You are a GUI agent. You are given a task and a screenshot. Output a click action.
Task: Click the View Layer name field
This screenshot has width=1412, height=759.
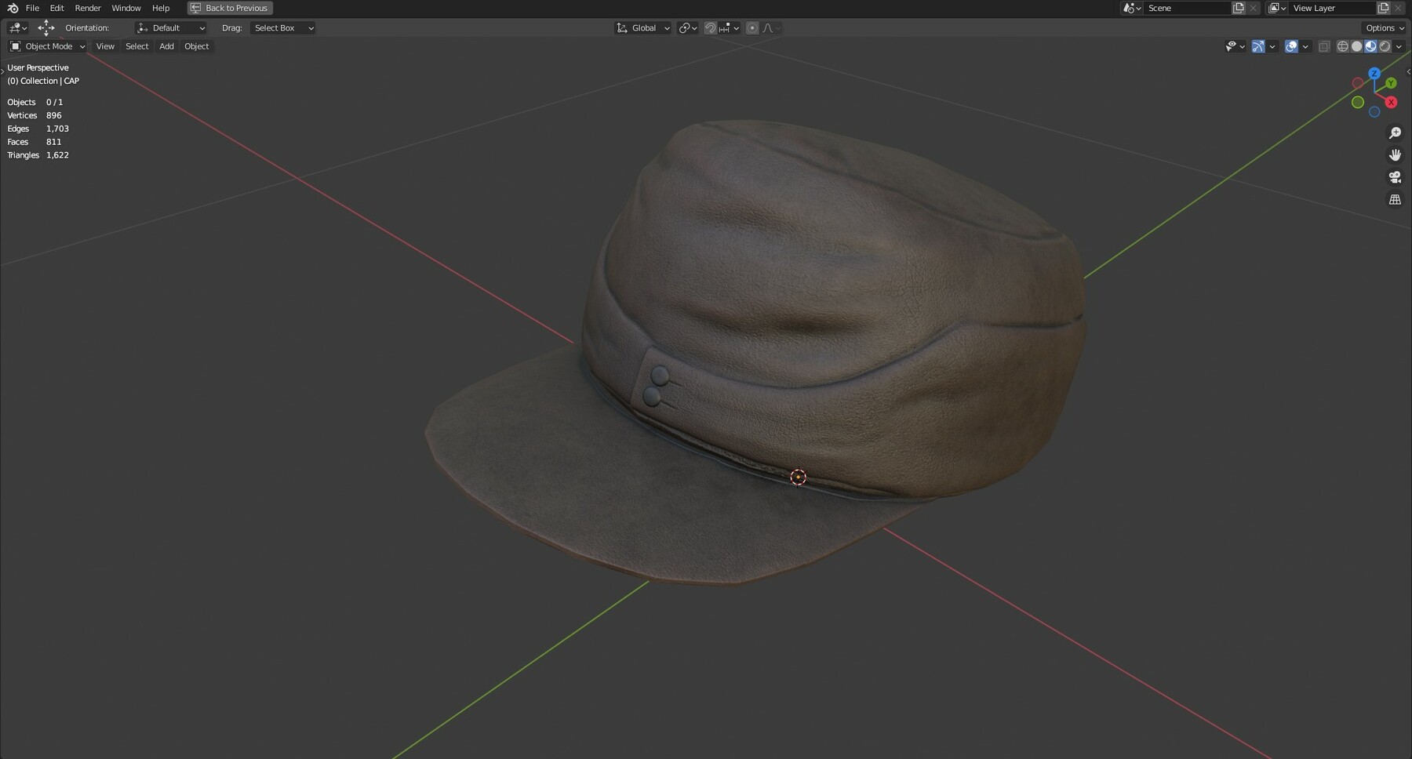[x=1334, y=8]
